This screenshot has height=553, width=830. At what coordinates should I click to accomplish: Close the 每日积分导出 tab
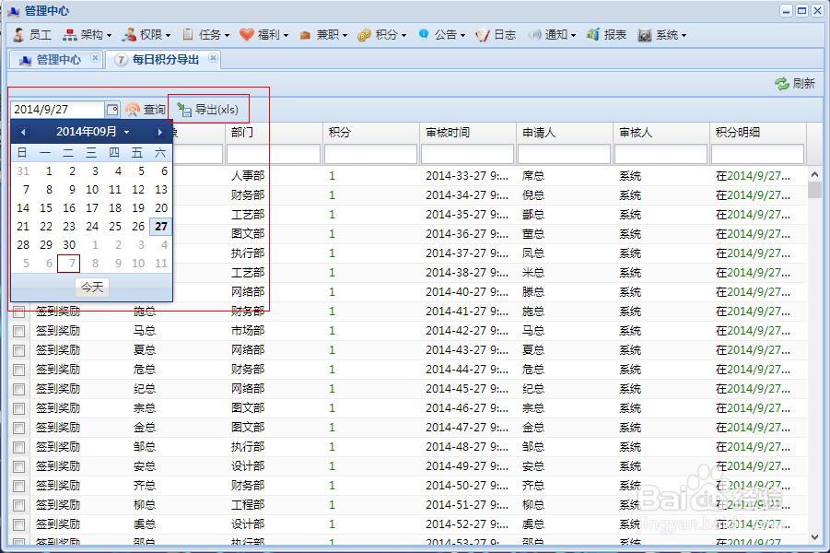pos(213,58)
